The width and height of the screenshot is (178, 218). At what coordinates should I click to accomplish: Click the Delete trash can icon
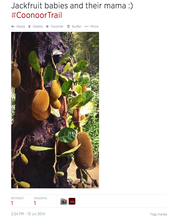click(30, 27)
